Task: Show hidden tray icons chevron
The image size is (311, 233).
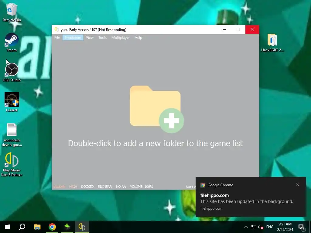Action: point(246,227)
